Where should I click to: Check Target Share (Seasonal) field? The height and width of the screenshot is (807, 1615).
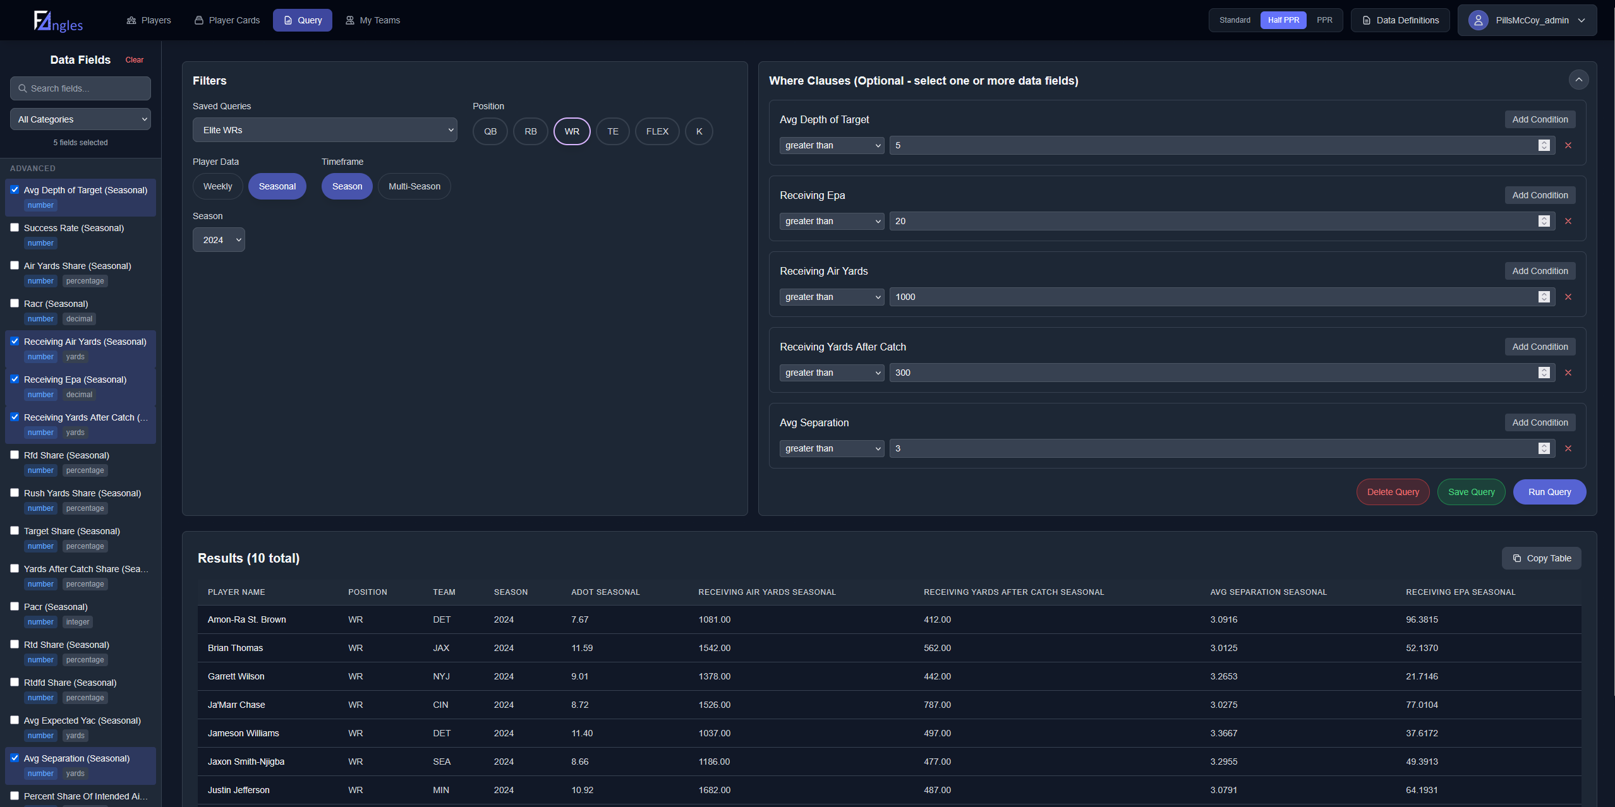15,530
